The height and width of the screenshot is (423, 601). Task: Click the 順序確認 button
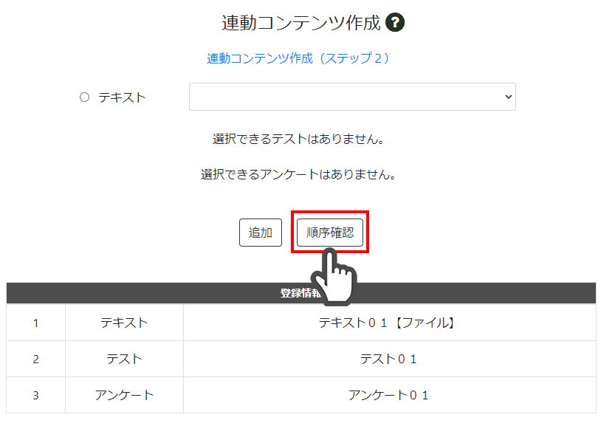(x=330, y=233)
